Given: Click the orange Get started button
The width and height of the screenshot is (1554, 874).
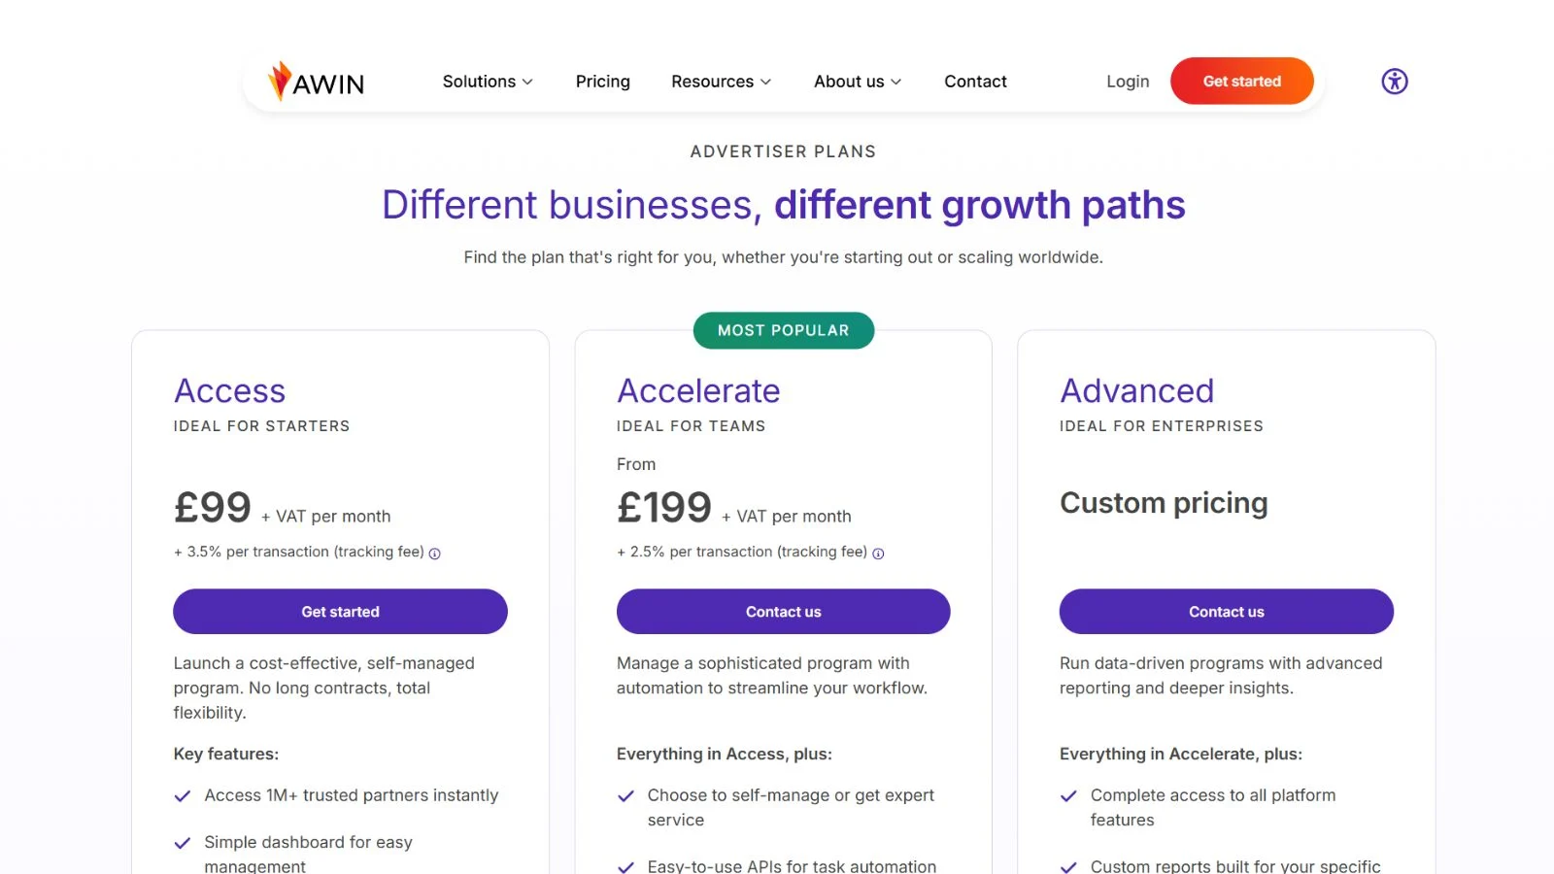Looking at the screenshot, I should pyautogui.click(x=1241, y=82).
